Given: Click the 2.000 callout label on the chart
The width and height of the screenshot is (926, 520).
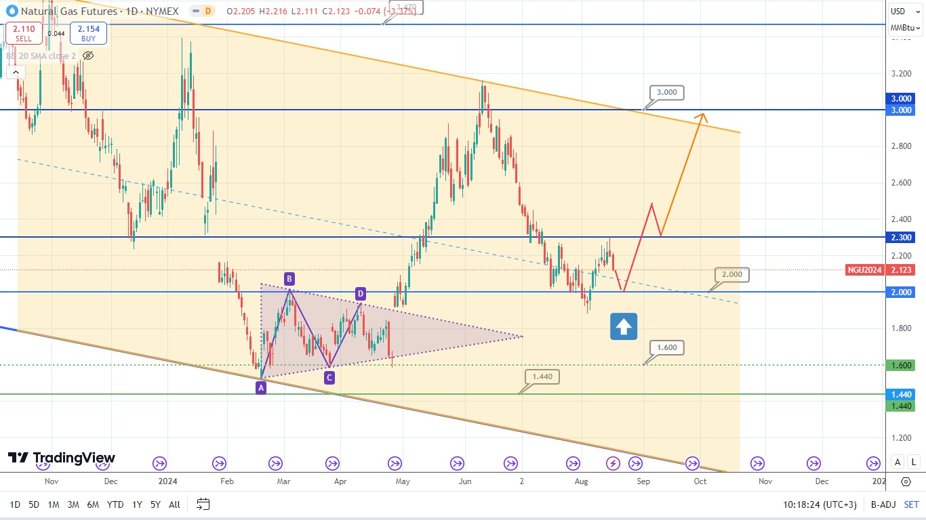Looking at the screenshot, I should [731, 274].
